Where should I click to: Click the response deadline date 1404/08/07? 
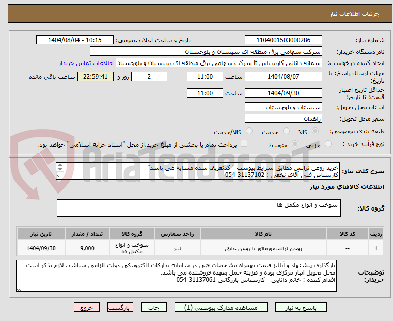click(x=283, y=76)
